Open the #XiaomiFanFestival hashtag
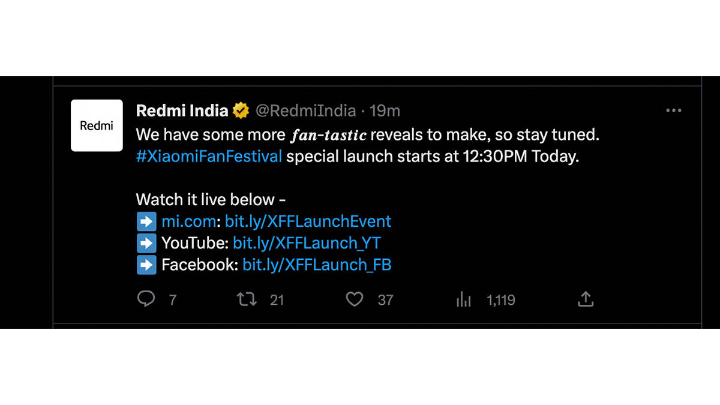Viewport: 720px width, 405px height. click(x=209, y=157)
